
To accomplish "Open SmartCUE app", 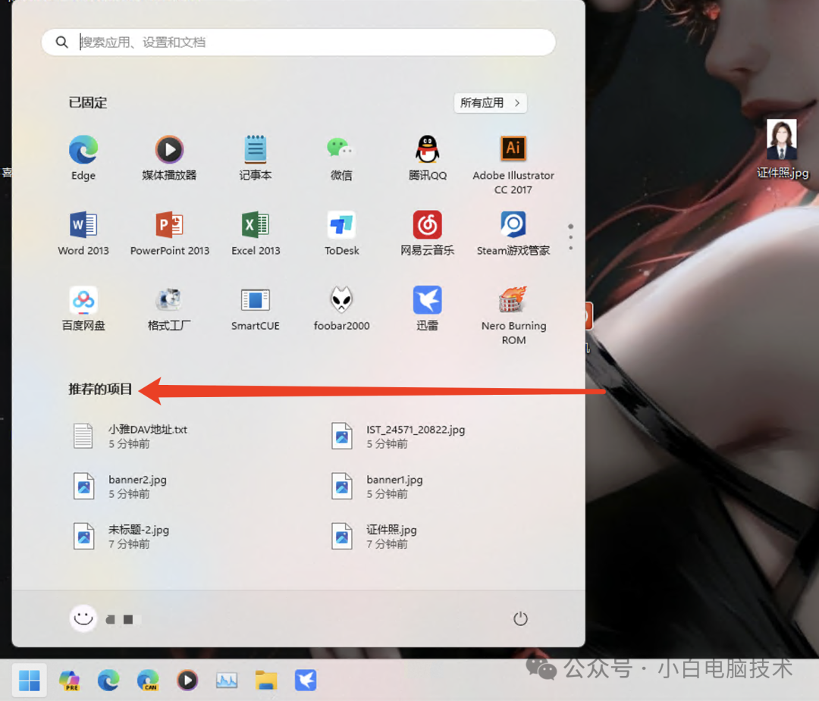I will point(256,308).
